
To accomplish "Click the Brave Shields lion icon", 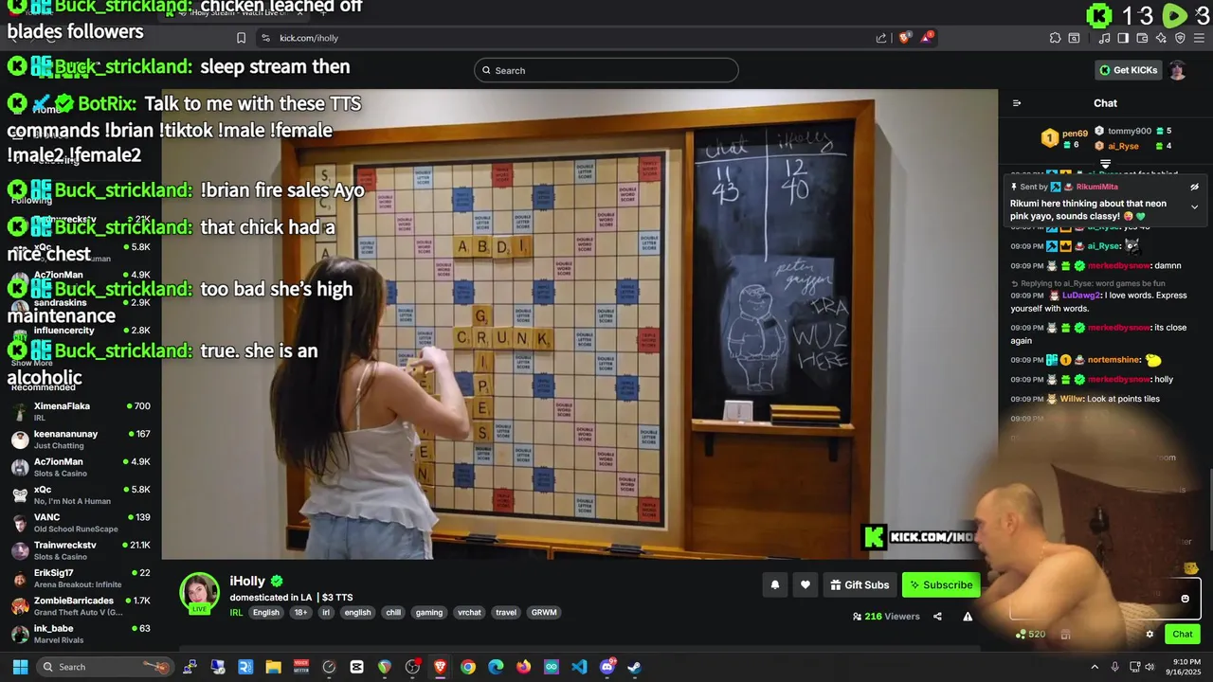I will pyautogui.click(x=904, y=38).
